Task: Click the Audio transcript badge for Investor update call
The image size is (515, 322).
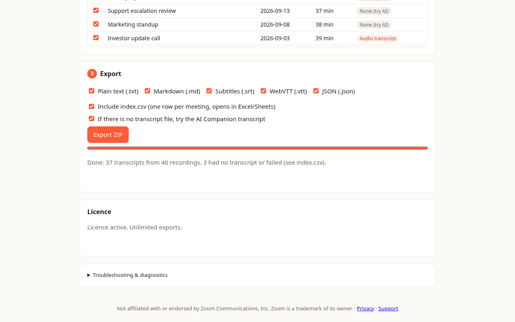Action: click(x=378, y=38)
